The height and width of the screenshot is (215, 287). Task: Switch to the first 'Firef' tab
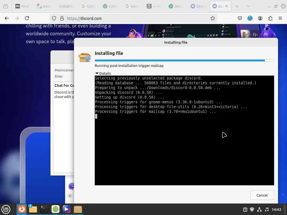click(x=22, y=6)
